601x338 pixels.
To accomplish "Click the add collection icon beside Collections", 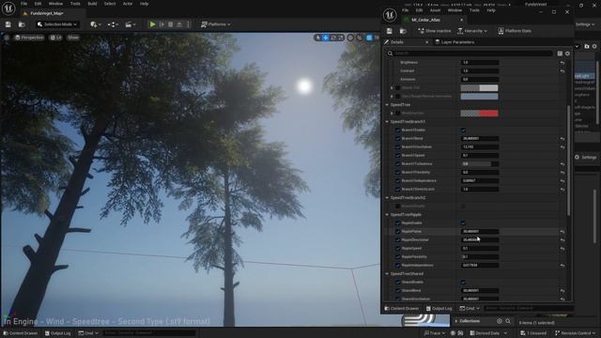I will [x=500, y=321].
